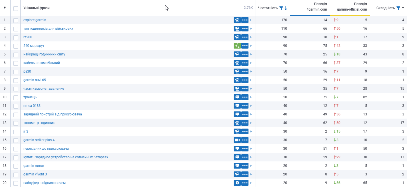Open the garmin vívofit 3 keyword link

(x=35, y=174)
